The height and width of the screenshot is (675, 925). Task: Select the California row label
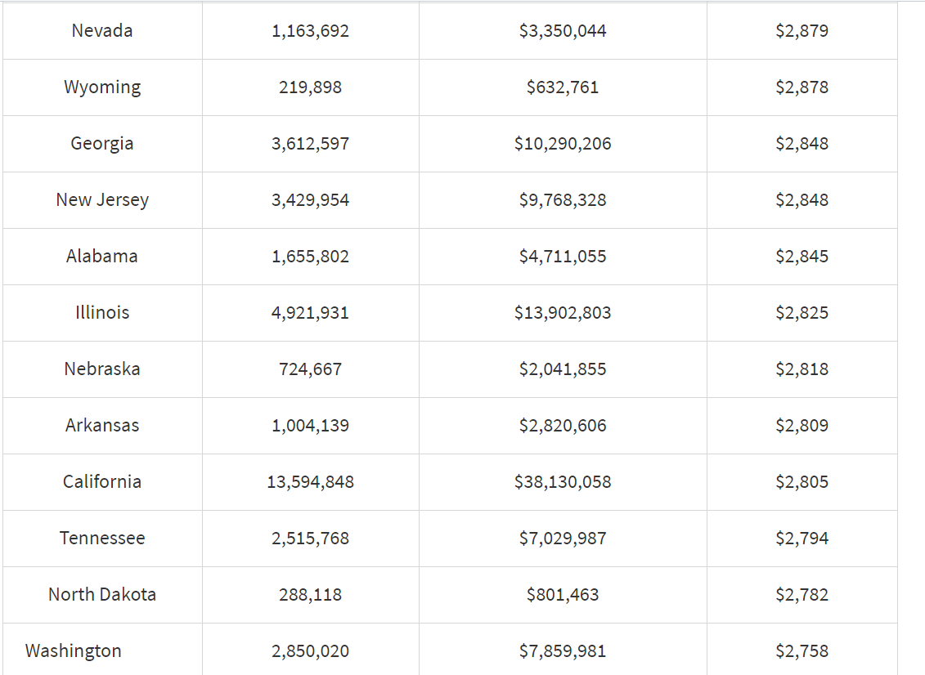click(x=102, y=481)
